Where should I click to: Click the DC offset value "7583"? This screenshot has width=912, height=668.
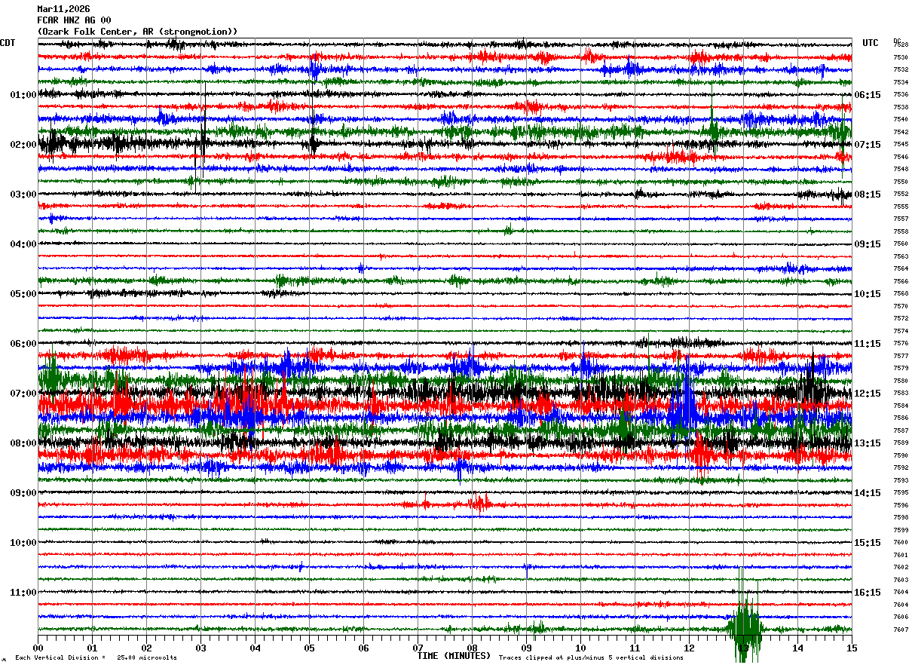coord(901,394)
